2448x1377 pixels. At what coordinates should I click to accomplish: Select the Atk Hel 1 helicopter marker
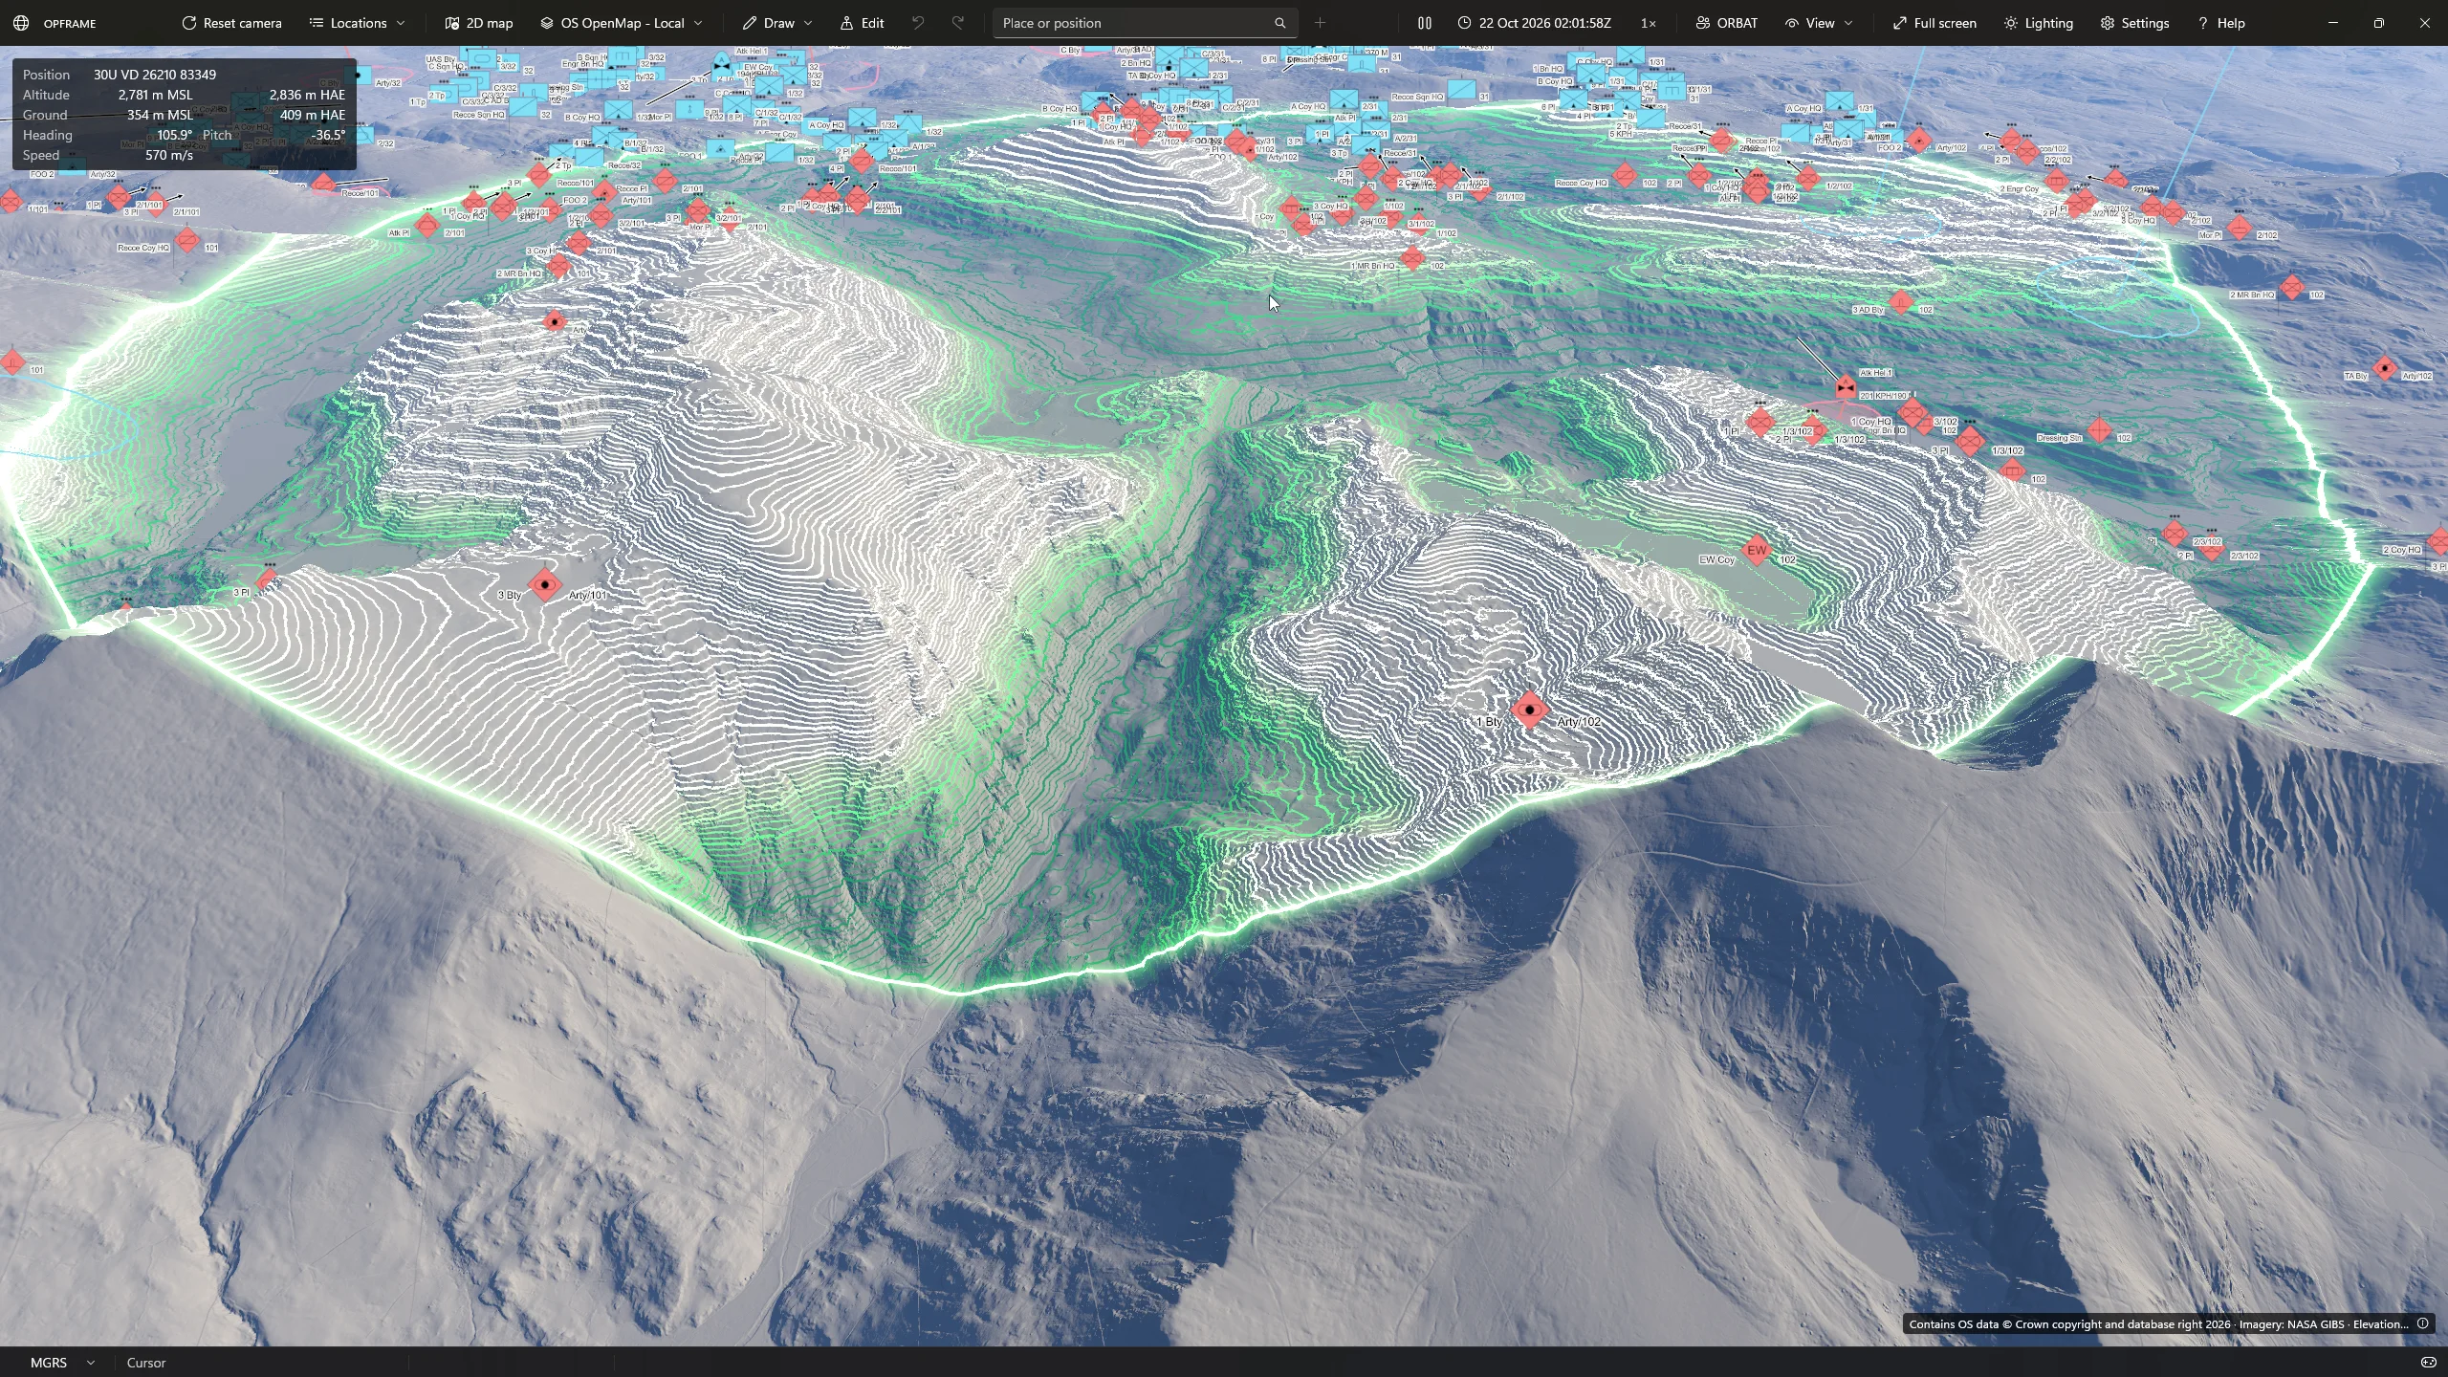(1846, 387)
